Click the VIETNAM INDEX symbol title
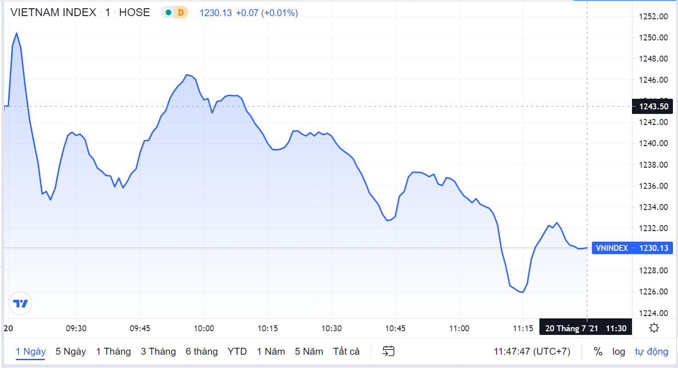This screenshot has width=678, height=368. [x=53, y=13]
